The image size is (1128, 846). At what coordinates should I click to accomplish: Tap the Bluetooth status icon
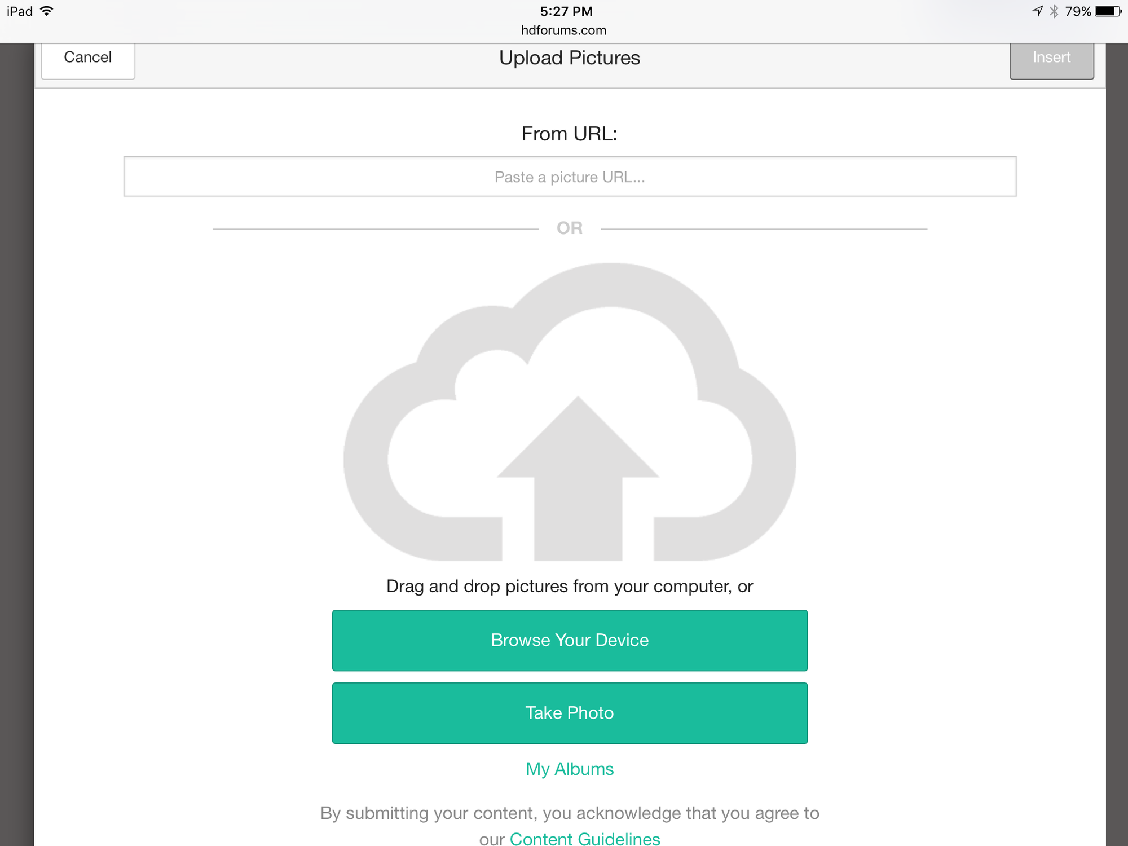tap(1054, 11)
